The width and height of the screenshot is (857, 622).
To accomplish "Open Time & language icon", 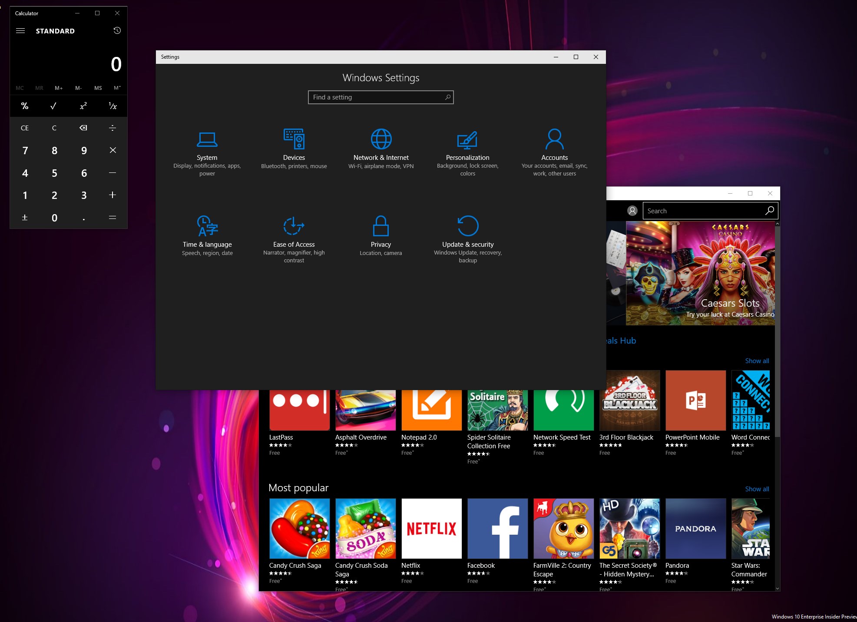I will [x=207, y=226].
